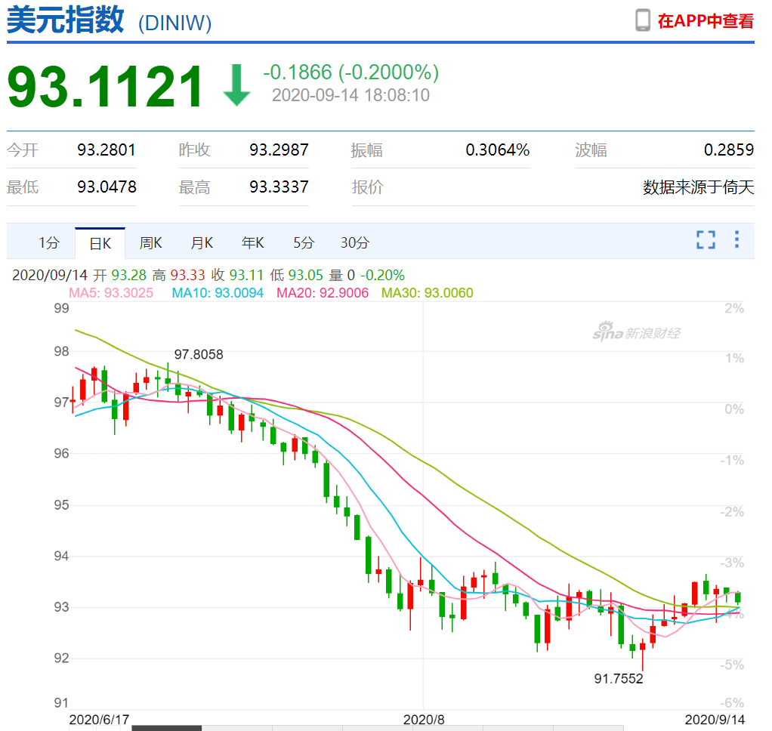
Task: Click the phone icon beside 在APP中查看
Action: 643,20
